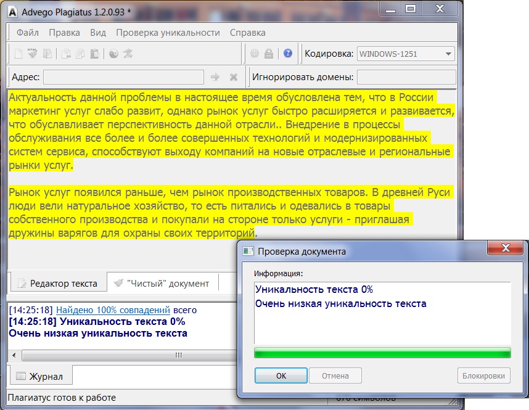529x410 pixels.
Task: Click the new document icon
Action: click(x=18, y=54)
